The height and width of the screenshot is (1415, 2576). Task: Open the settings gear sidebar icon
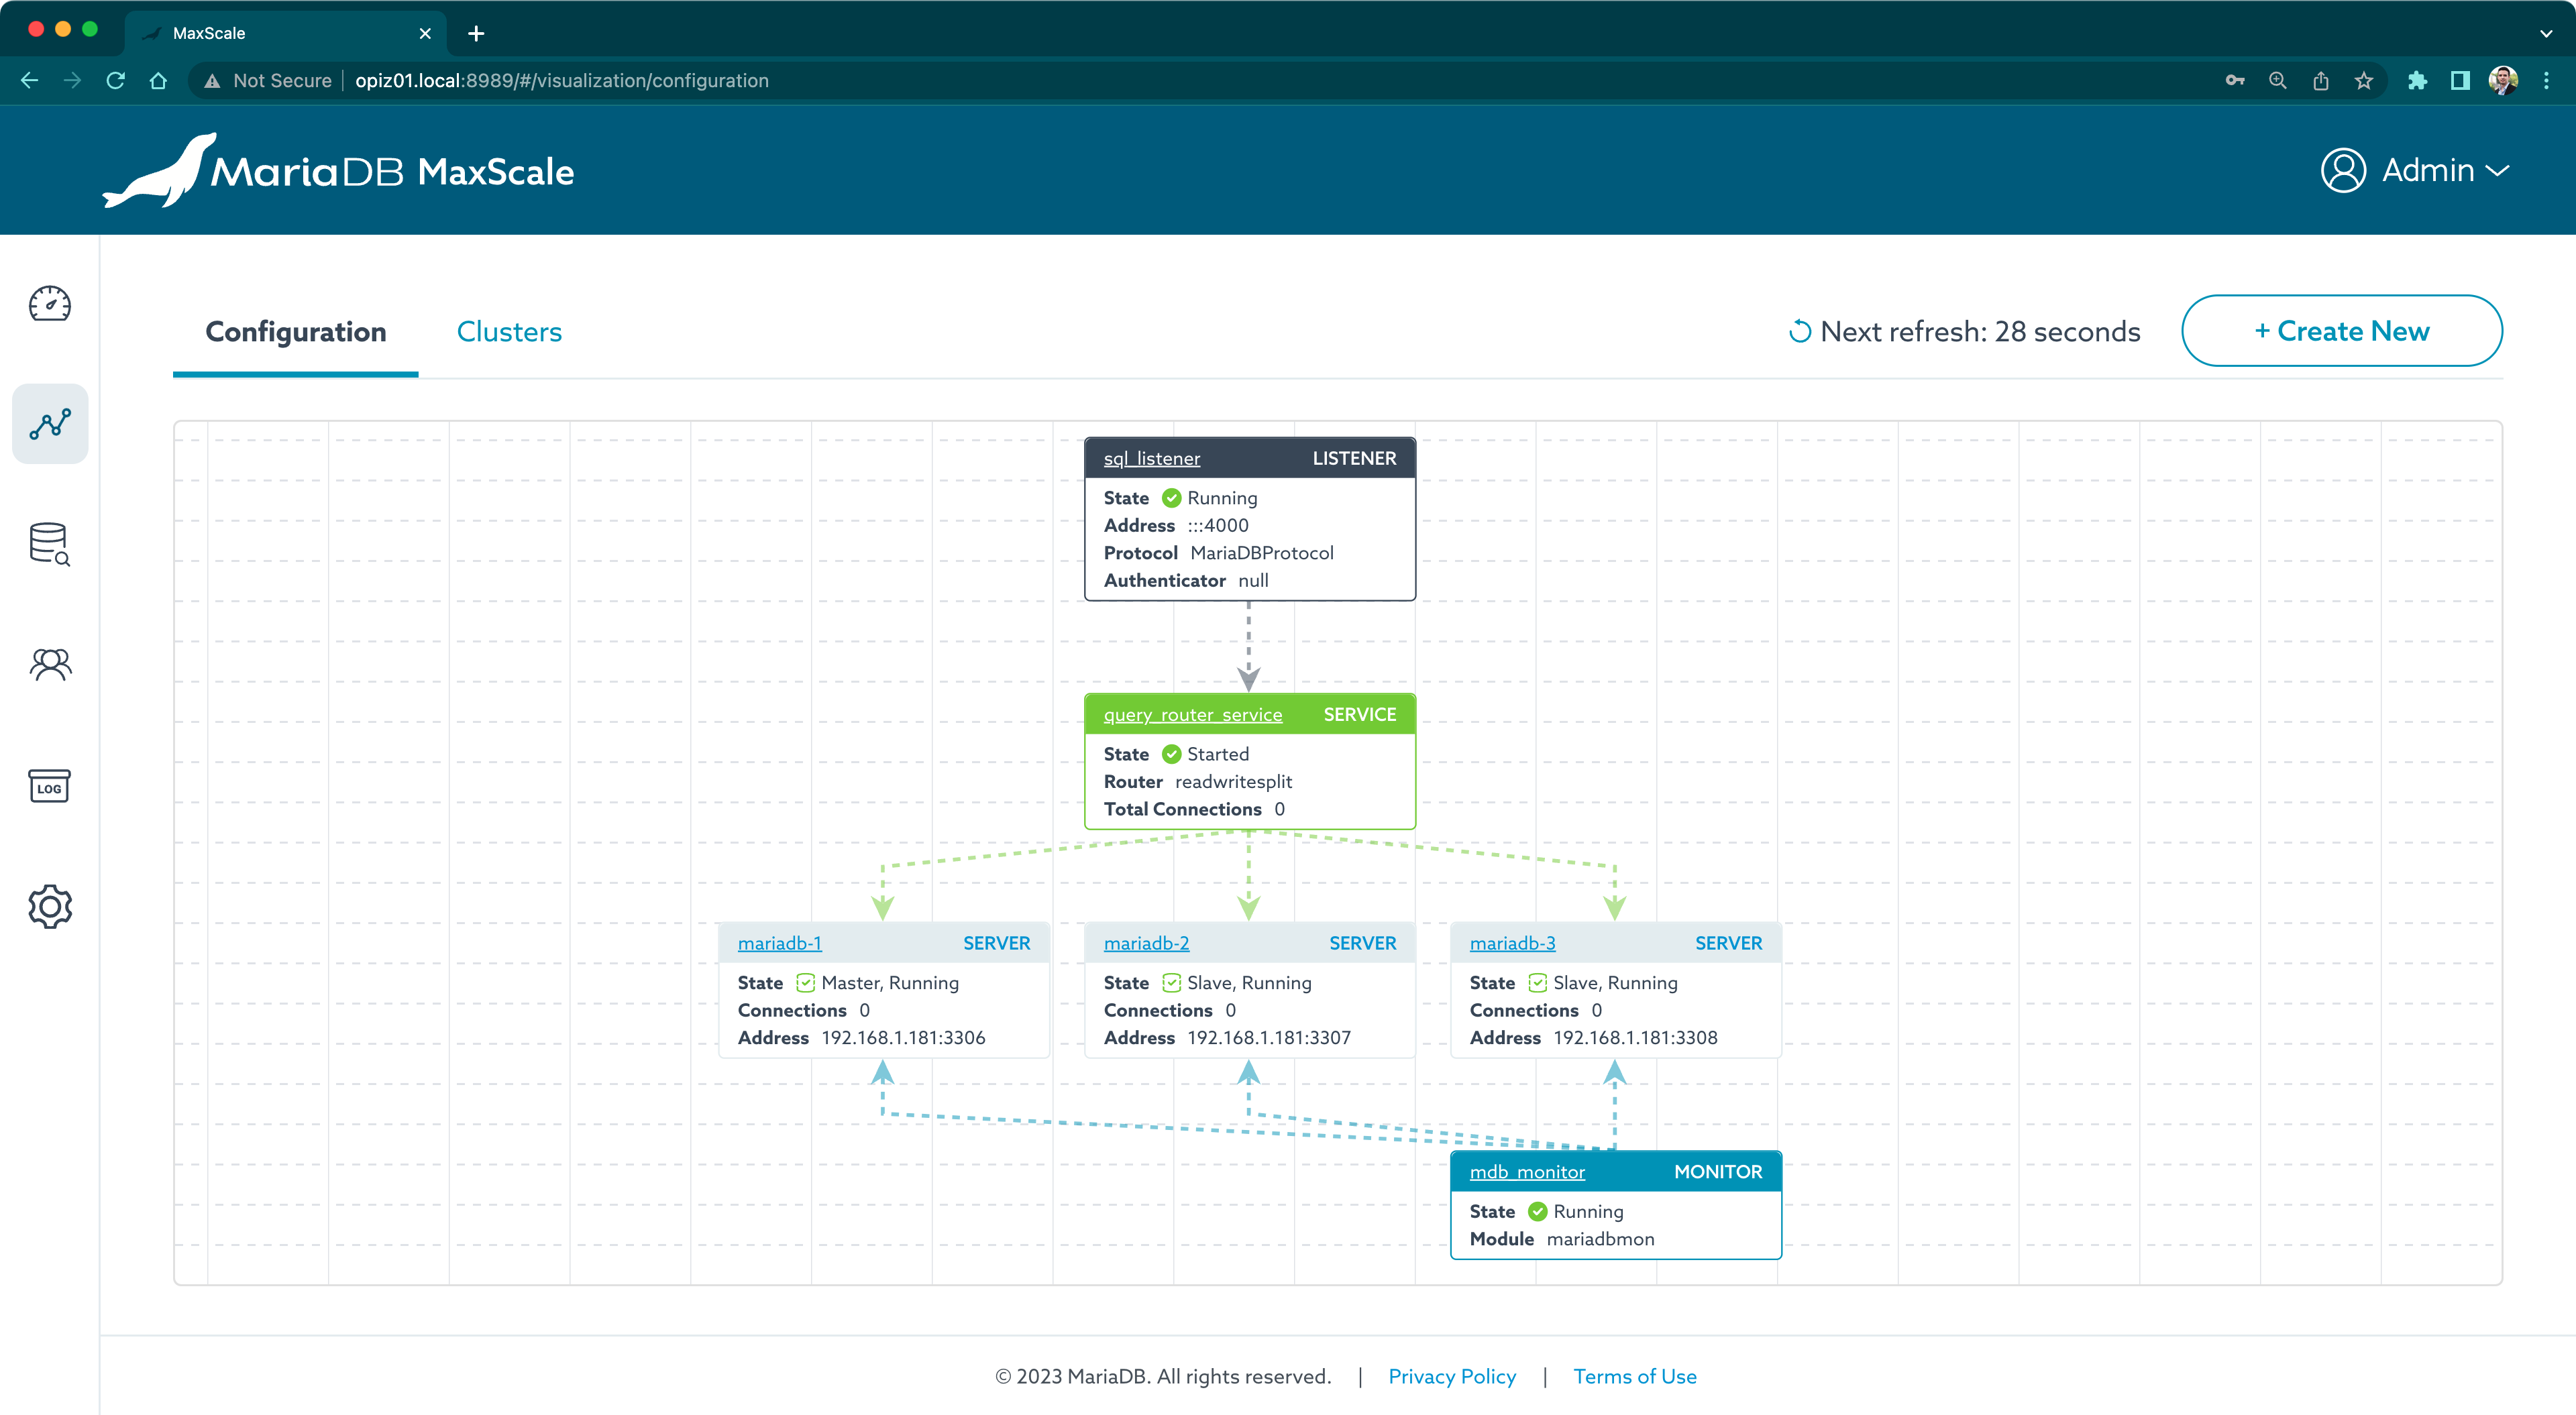[x=50, y=907]
